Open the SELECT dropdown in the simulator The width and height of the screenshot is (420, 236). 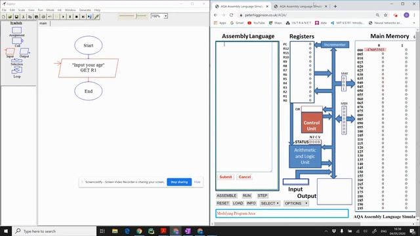pos(270,203)
